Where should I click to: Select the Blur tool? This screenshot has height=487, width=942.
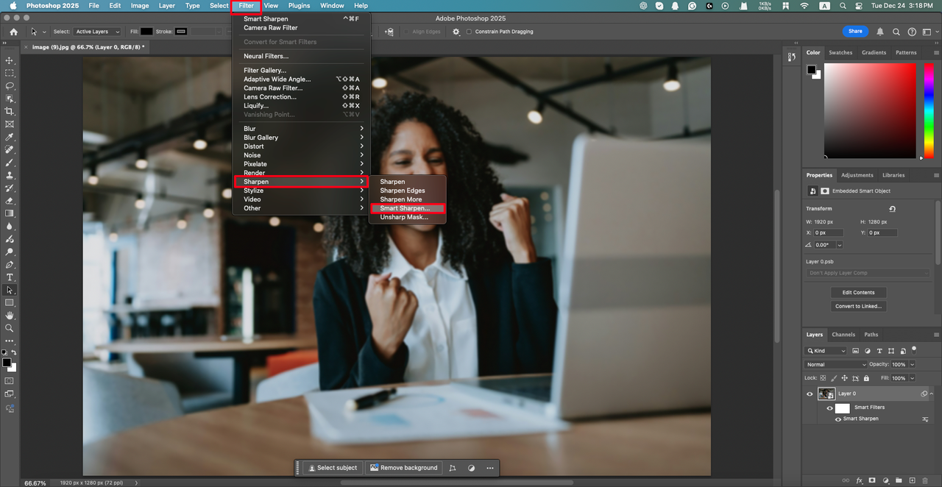coord(10,226)
